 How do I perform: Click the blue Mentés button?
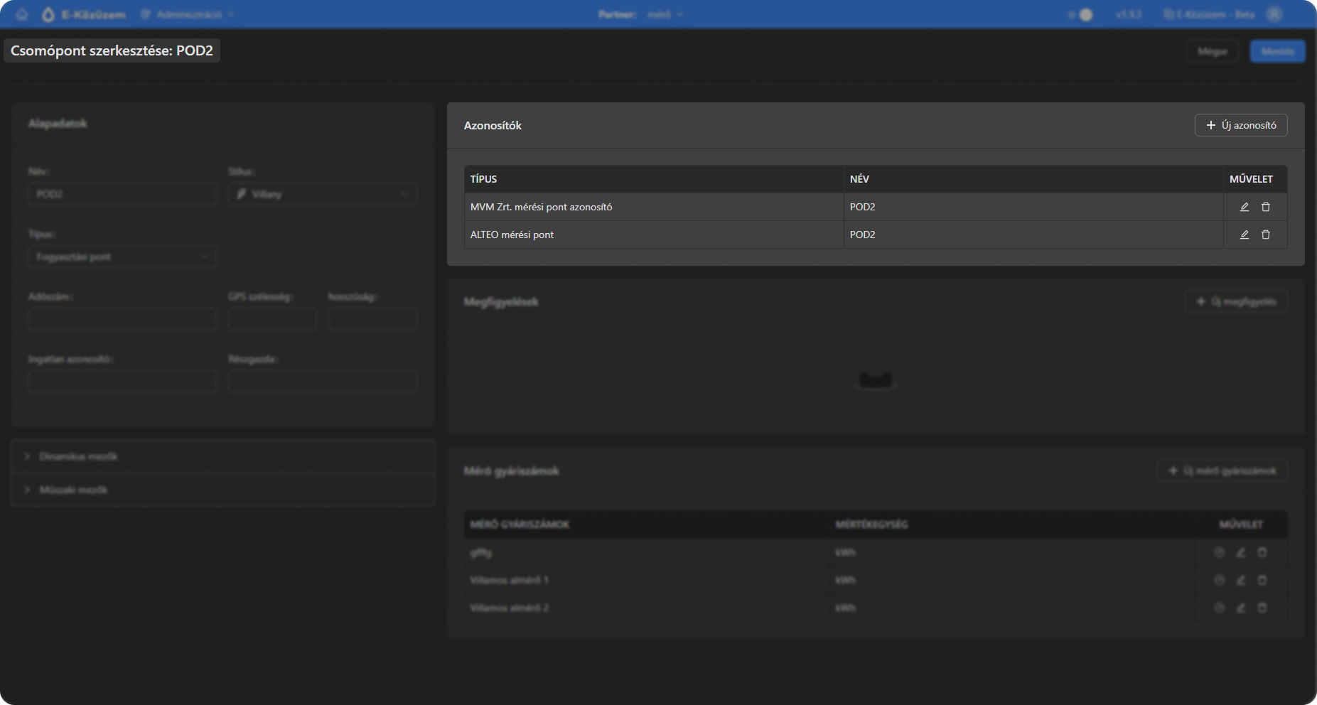tap(1277, 51)
